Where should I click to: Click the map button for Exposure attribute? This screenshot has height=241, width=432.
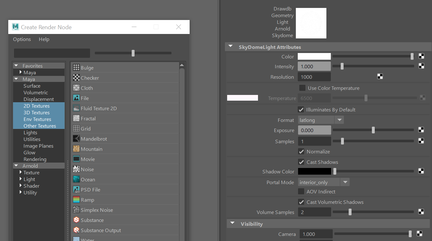[421, 130]
